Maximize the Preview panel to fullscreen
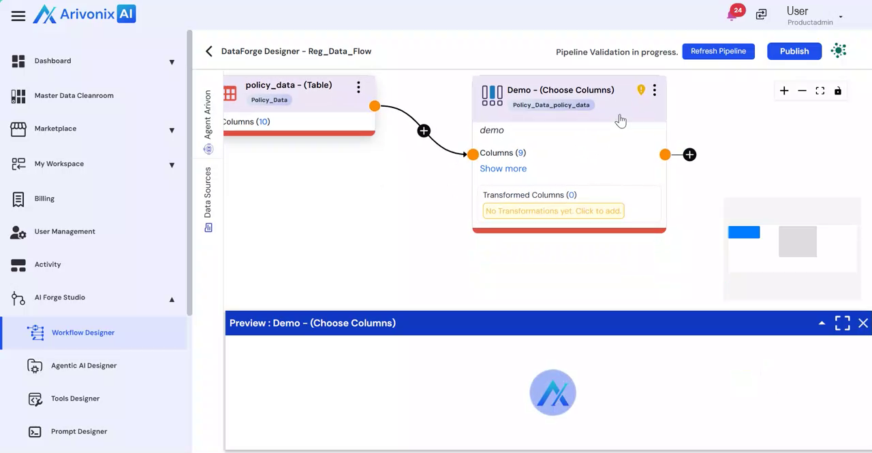 (842, 323)
